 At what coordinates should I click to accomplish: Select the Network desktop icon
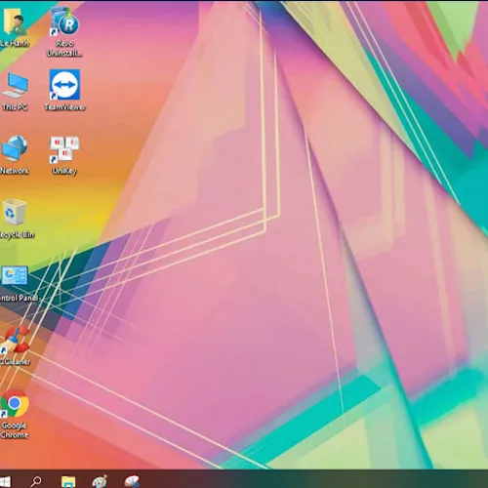15,148
